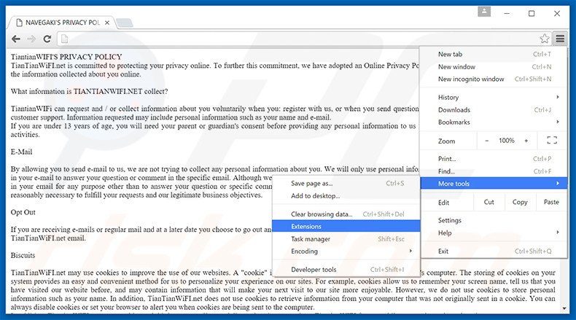
Task: Click the page icon in address bar
Action: [x=64, y=39]
